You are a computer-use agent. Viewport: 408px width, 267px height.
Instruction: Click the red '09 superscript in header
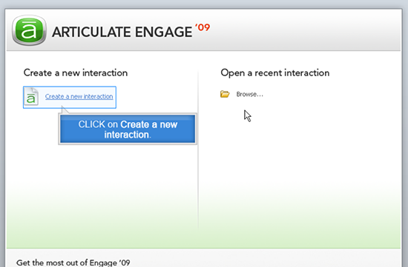(x=203, y=27)
